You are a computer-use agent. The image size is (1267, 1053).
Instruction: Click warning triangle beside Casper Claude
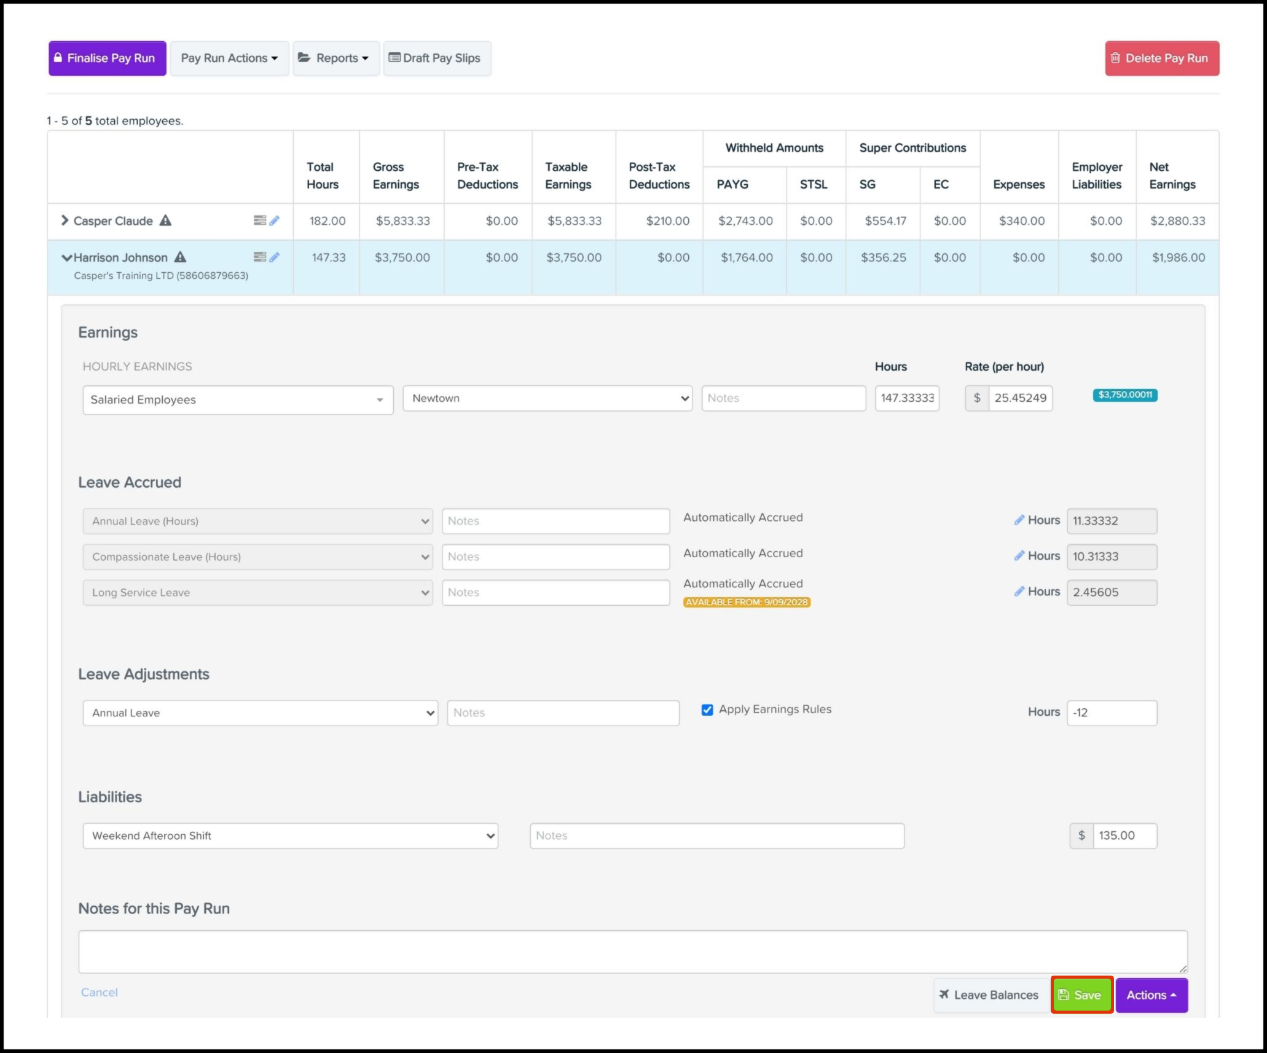[165, 220]
